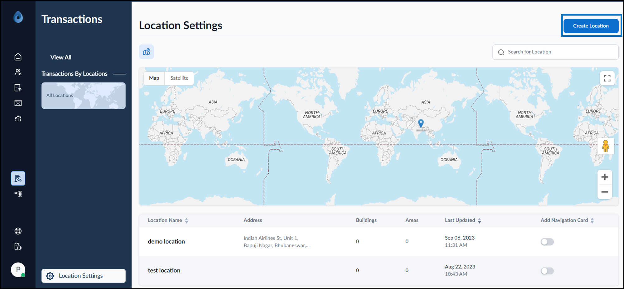Click the Indian Airlines St address text

[277, 242]
